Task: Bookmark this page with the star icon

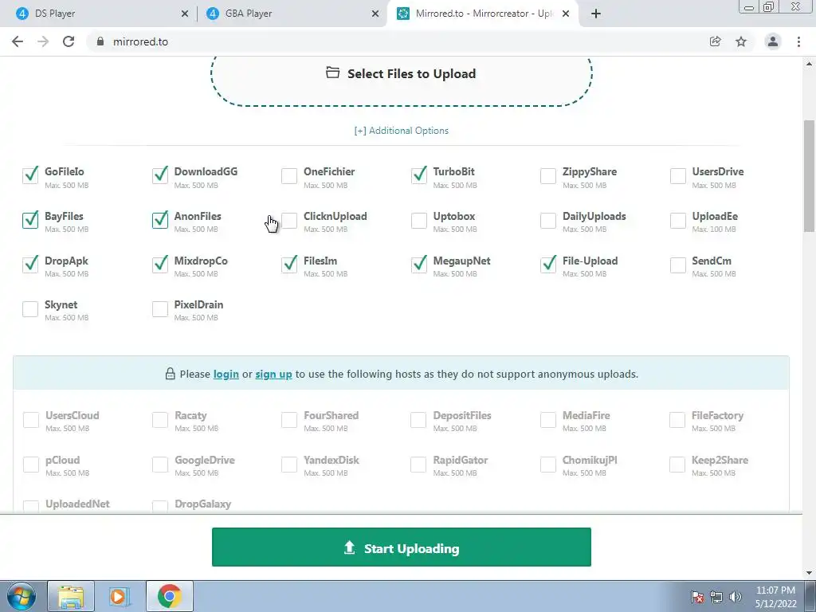Action: pyautogui.click(x=741, y=41)
